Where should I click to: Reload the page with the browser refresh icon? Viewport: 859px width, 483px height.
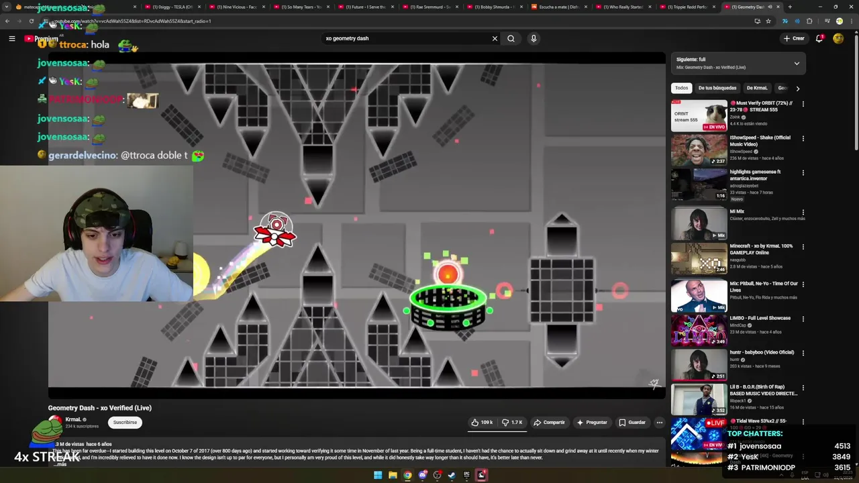coord(31,21)
